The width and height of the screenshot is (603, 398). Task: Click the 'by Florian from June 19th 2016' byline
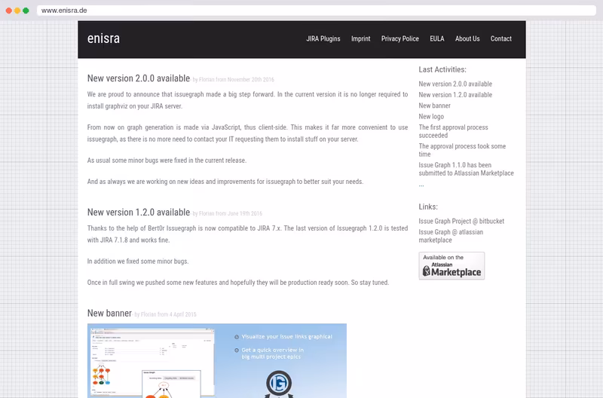[228, 213]
